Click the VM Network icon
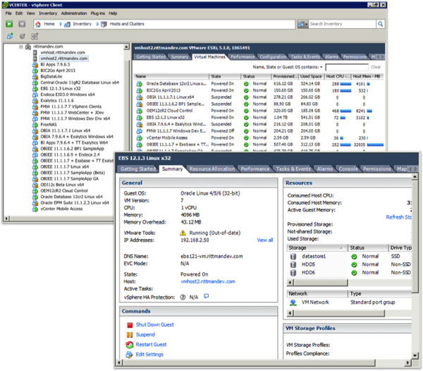This screenshot has width=423, height=371. pyautogui.click(x=293, y=303)
